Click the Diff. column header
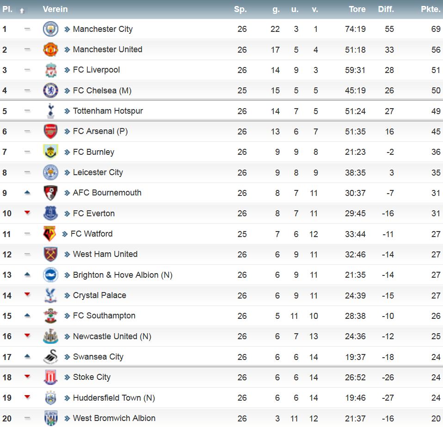443x427 pixels. click(386, 9)
